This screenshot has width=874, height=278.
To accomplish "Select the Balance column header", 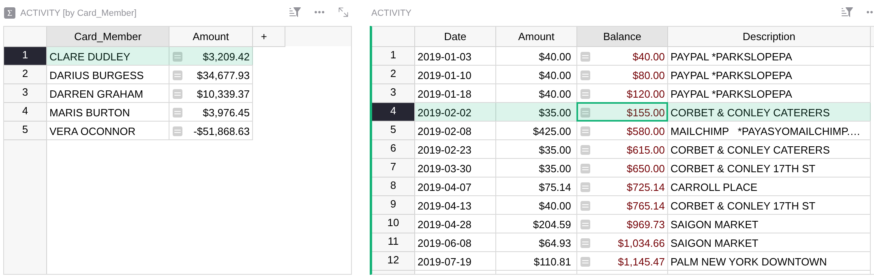I will point(622,36).
